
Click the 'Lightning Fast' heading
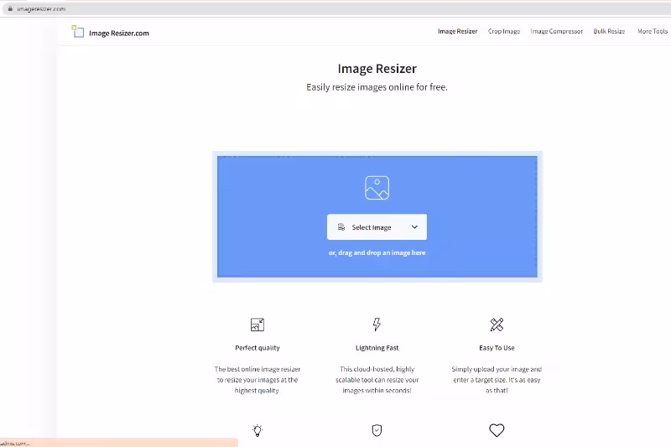[377, 348]
